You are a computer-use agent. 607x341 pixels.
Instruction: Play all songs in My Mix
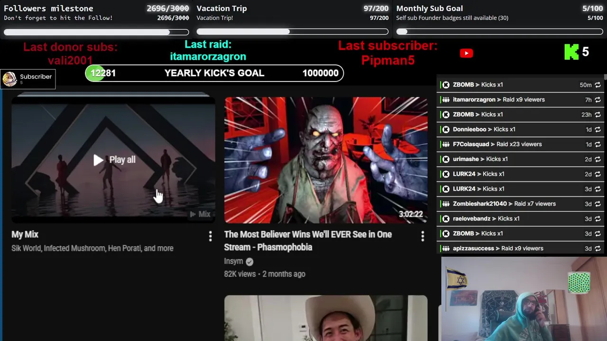114,160
